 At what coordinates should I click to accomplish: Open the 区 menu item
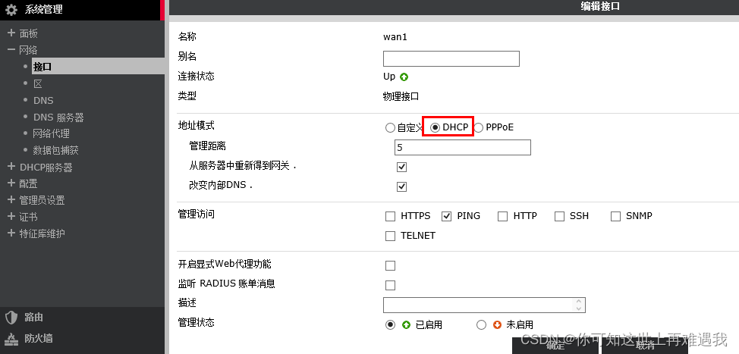pos(38,84)
